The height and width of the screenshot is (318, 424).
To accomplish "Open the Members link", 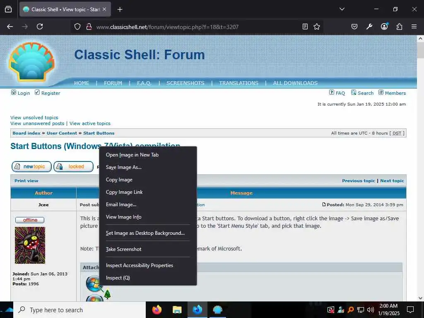I will (x=395, y=93).
